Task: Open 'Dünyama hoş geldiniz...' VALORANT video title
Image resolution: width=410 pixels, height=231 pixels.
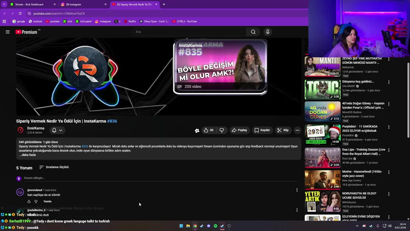Action: (x=358, y=81)
